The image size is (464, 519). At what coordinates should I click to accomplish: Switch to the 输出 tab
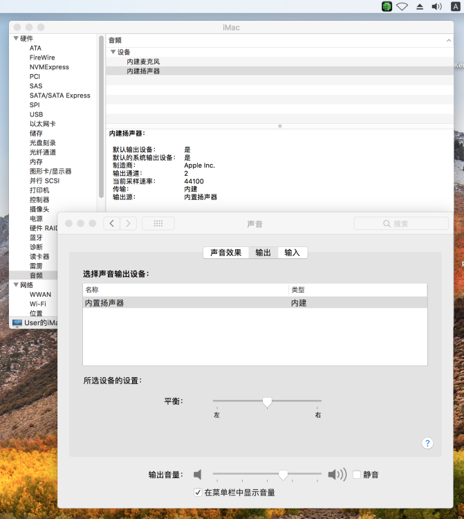263,253
